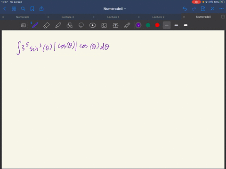Select the medium stroke width
The height and width of the screenshot is (169, 226).
pyautogui.click(x=176, y=25)
